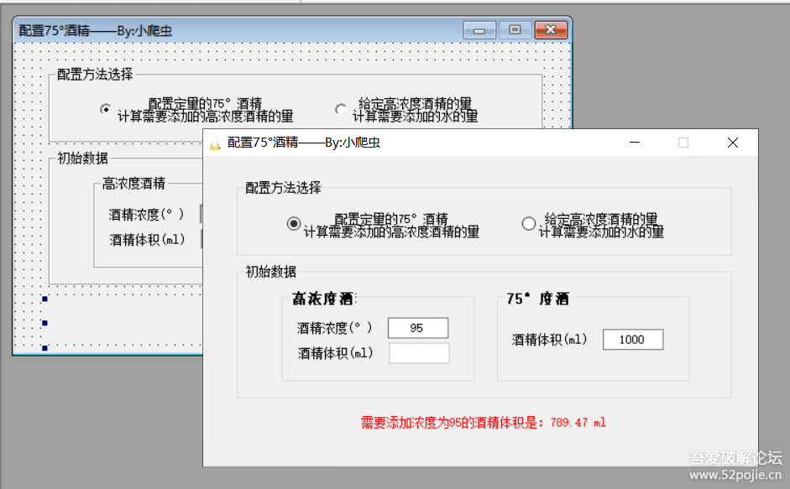Screen dimensions: 790x489
Task: Click 酒精体积(ml) label in designer window
Action: click(147, 240)
